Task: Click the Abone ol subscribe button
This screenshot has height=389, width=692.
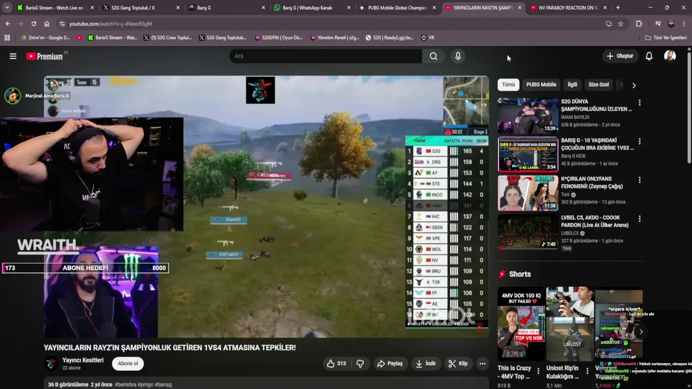Action: [x=128, y=364]
